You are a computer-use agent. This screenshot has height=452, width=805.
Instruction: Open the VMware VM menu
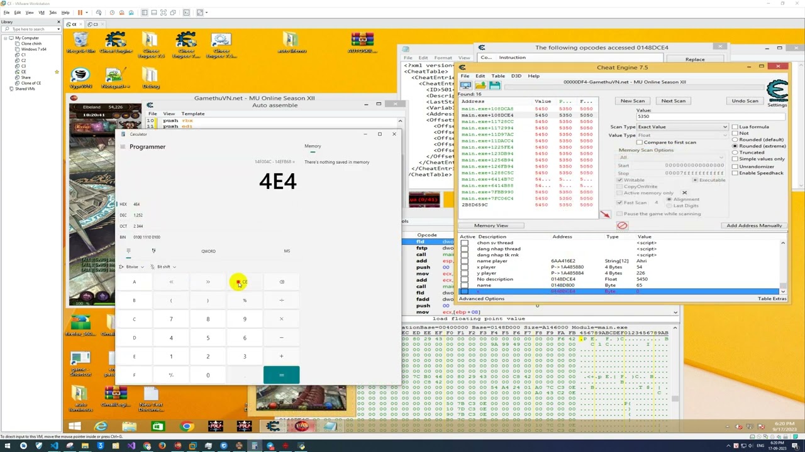[42, 13]
